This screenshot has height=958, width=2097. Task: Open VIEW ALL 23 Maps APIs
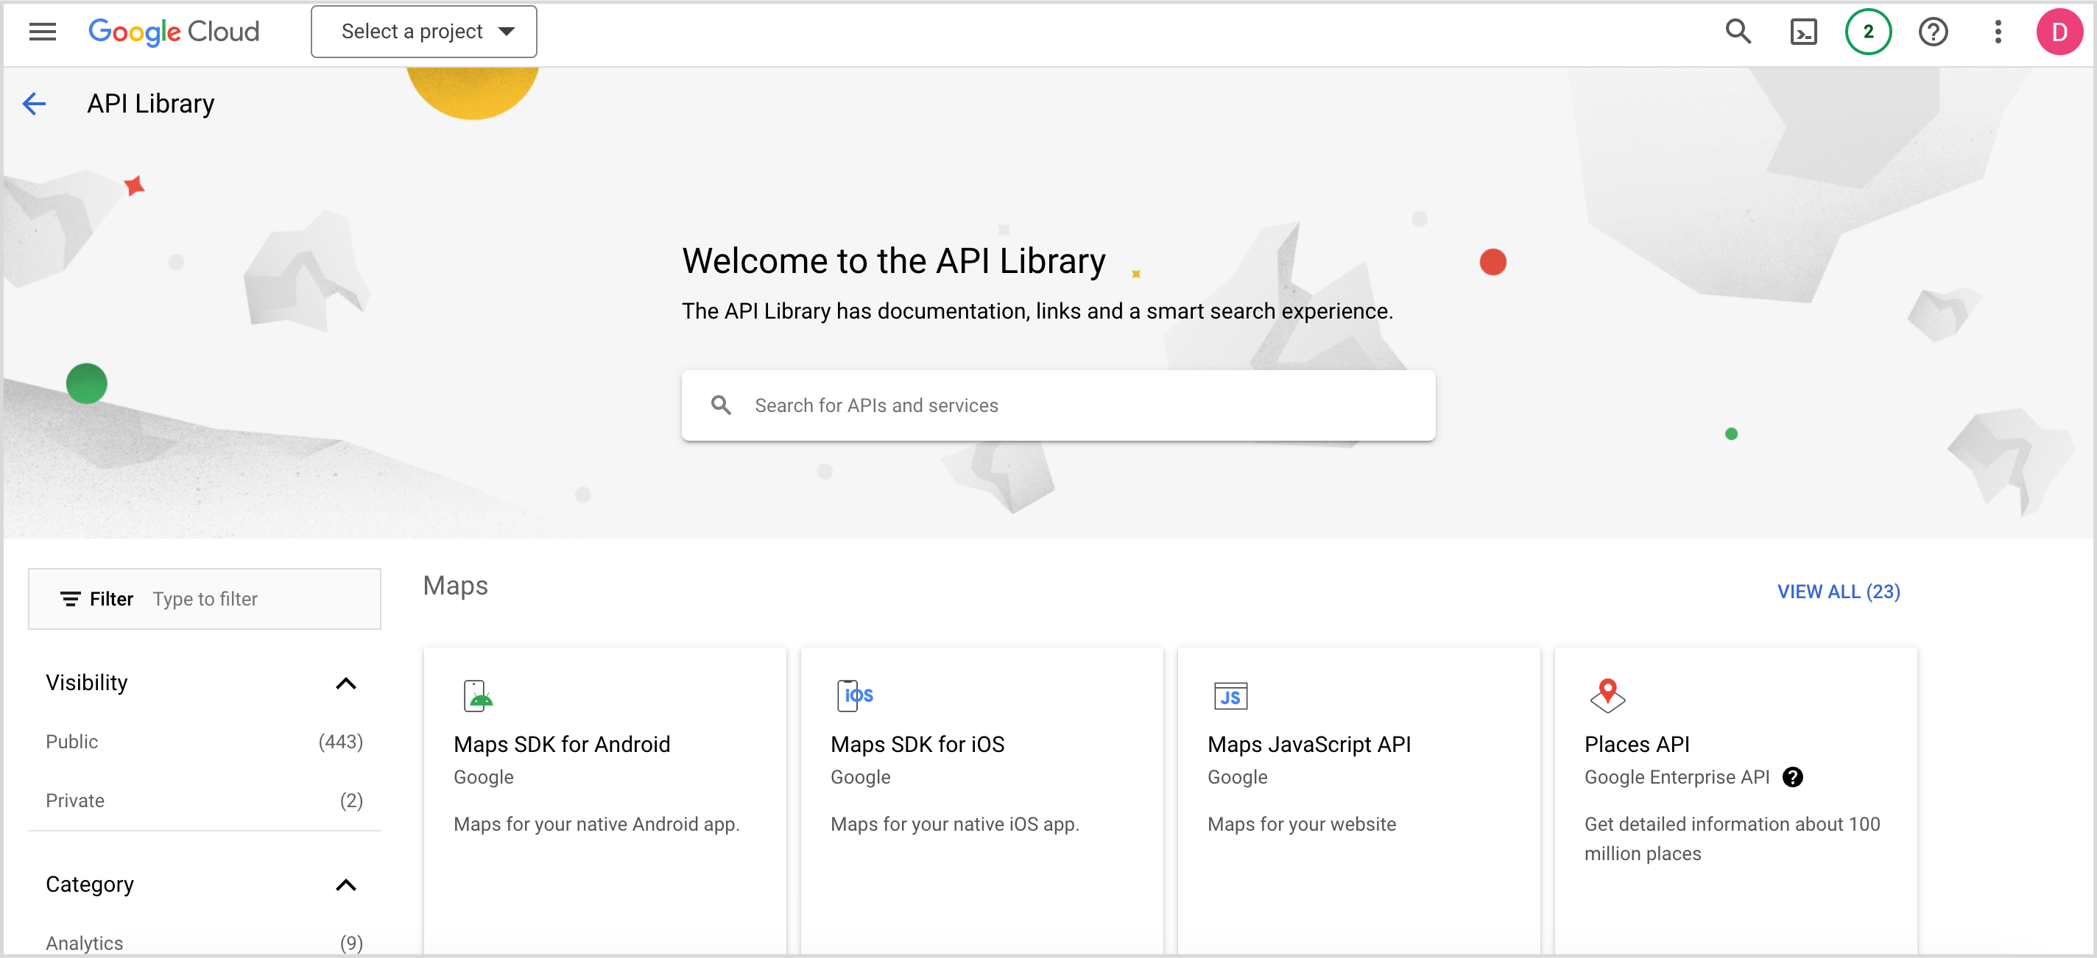click(1838, 592)
